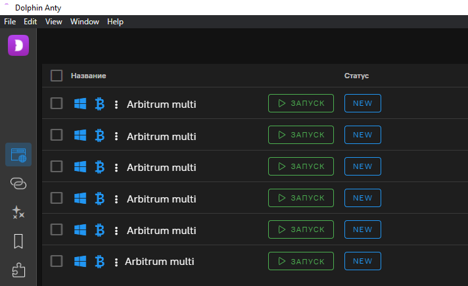
Task: Tick the select-all checkbox beside Название
Action: (x=57, y=76)
